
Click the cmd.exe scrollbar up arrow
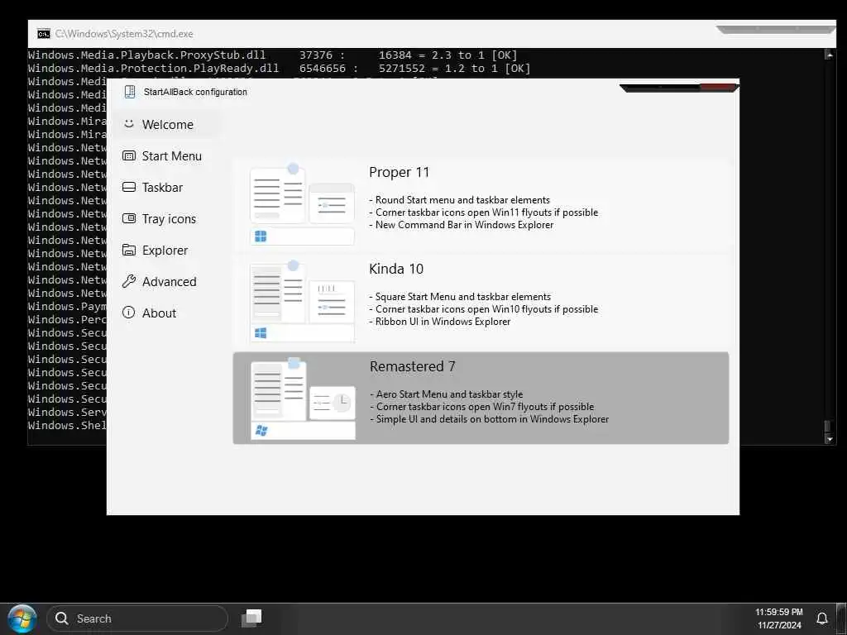click(829, 54)
